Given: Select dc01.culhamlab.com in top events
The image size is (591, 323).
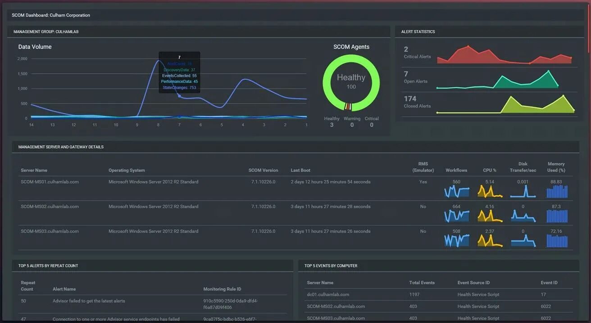Looking at the screenshot, I should point(328,295).
